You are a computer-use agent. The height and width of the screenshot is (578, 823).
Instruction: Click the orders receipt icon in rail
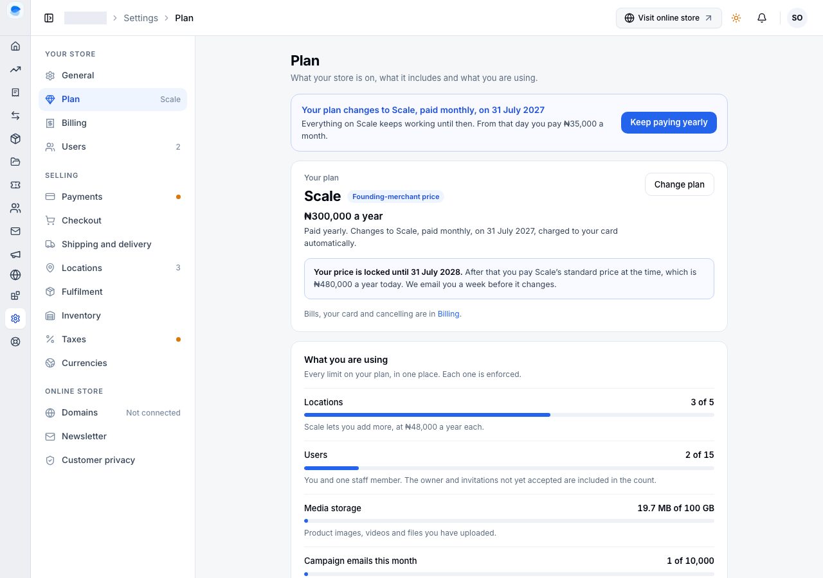click(15, 92)
